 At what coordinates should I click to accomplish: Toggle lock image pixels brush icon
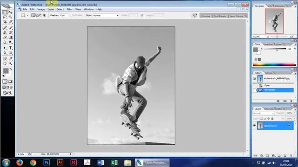(265, 119)
